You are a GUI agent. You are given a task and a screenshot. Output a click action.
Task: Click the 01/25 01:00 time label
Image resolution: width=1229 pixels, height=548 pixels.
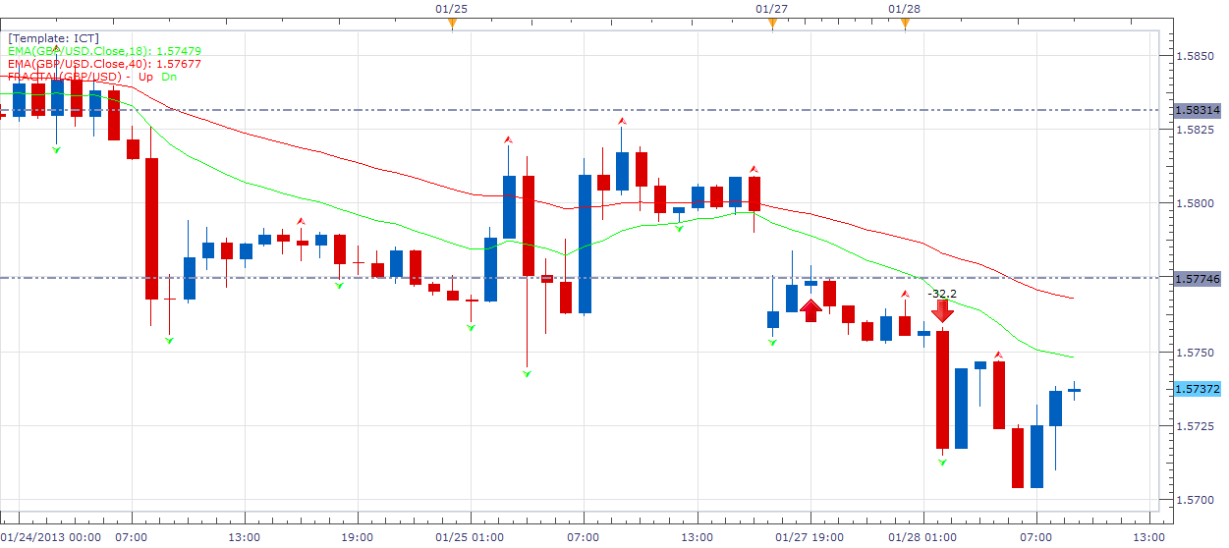pos(471,538)
